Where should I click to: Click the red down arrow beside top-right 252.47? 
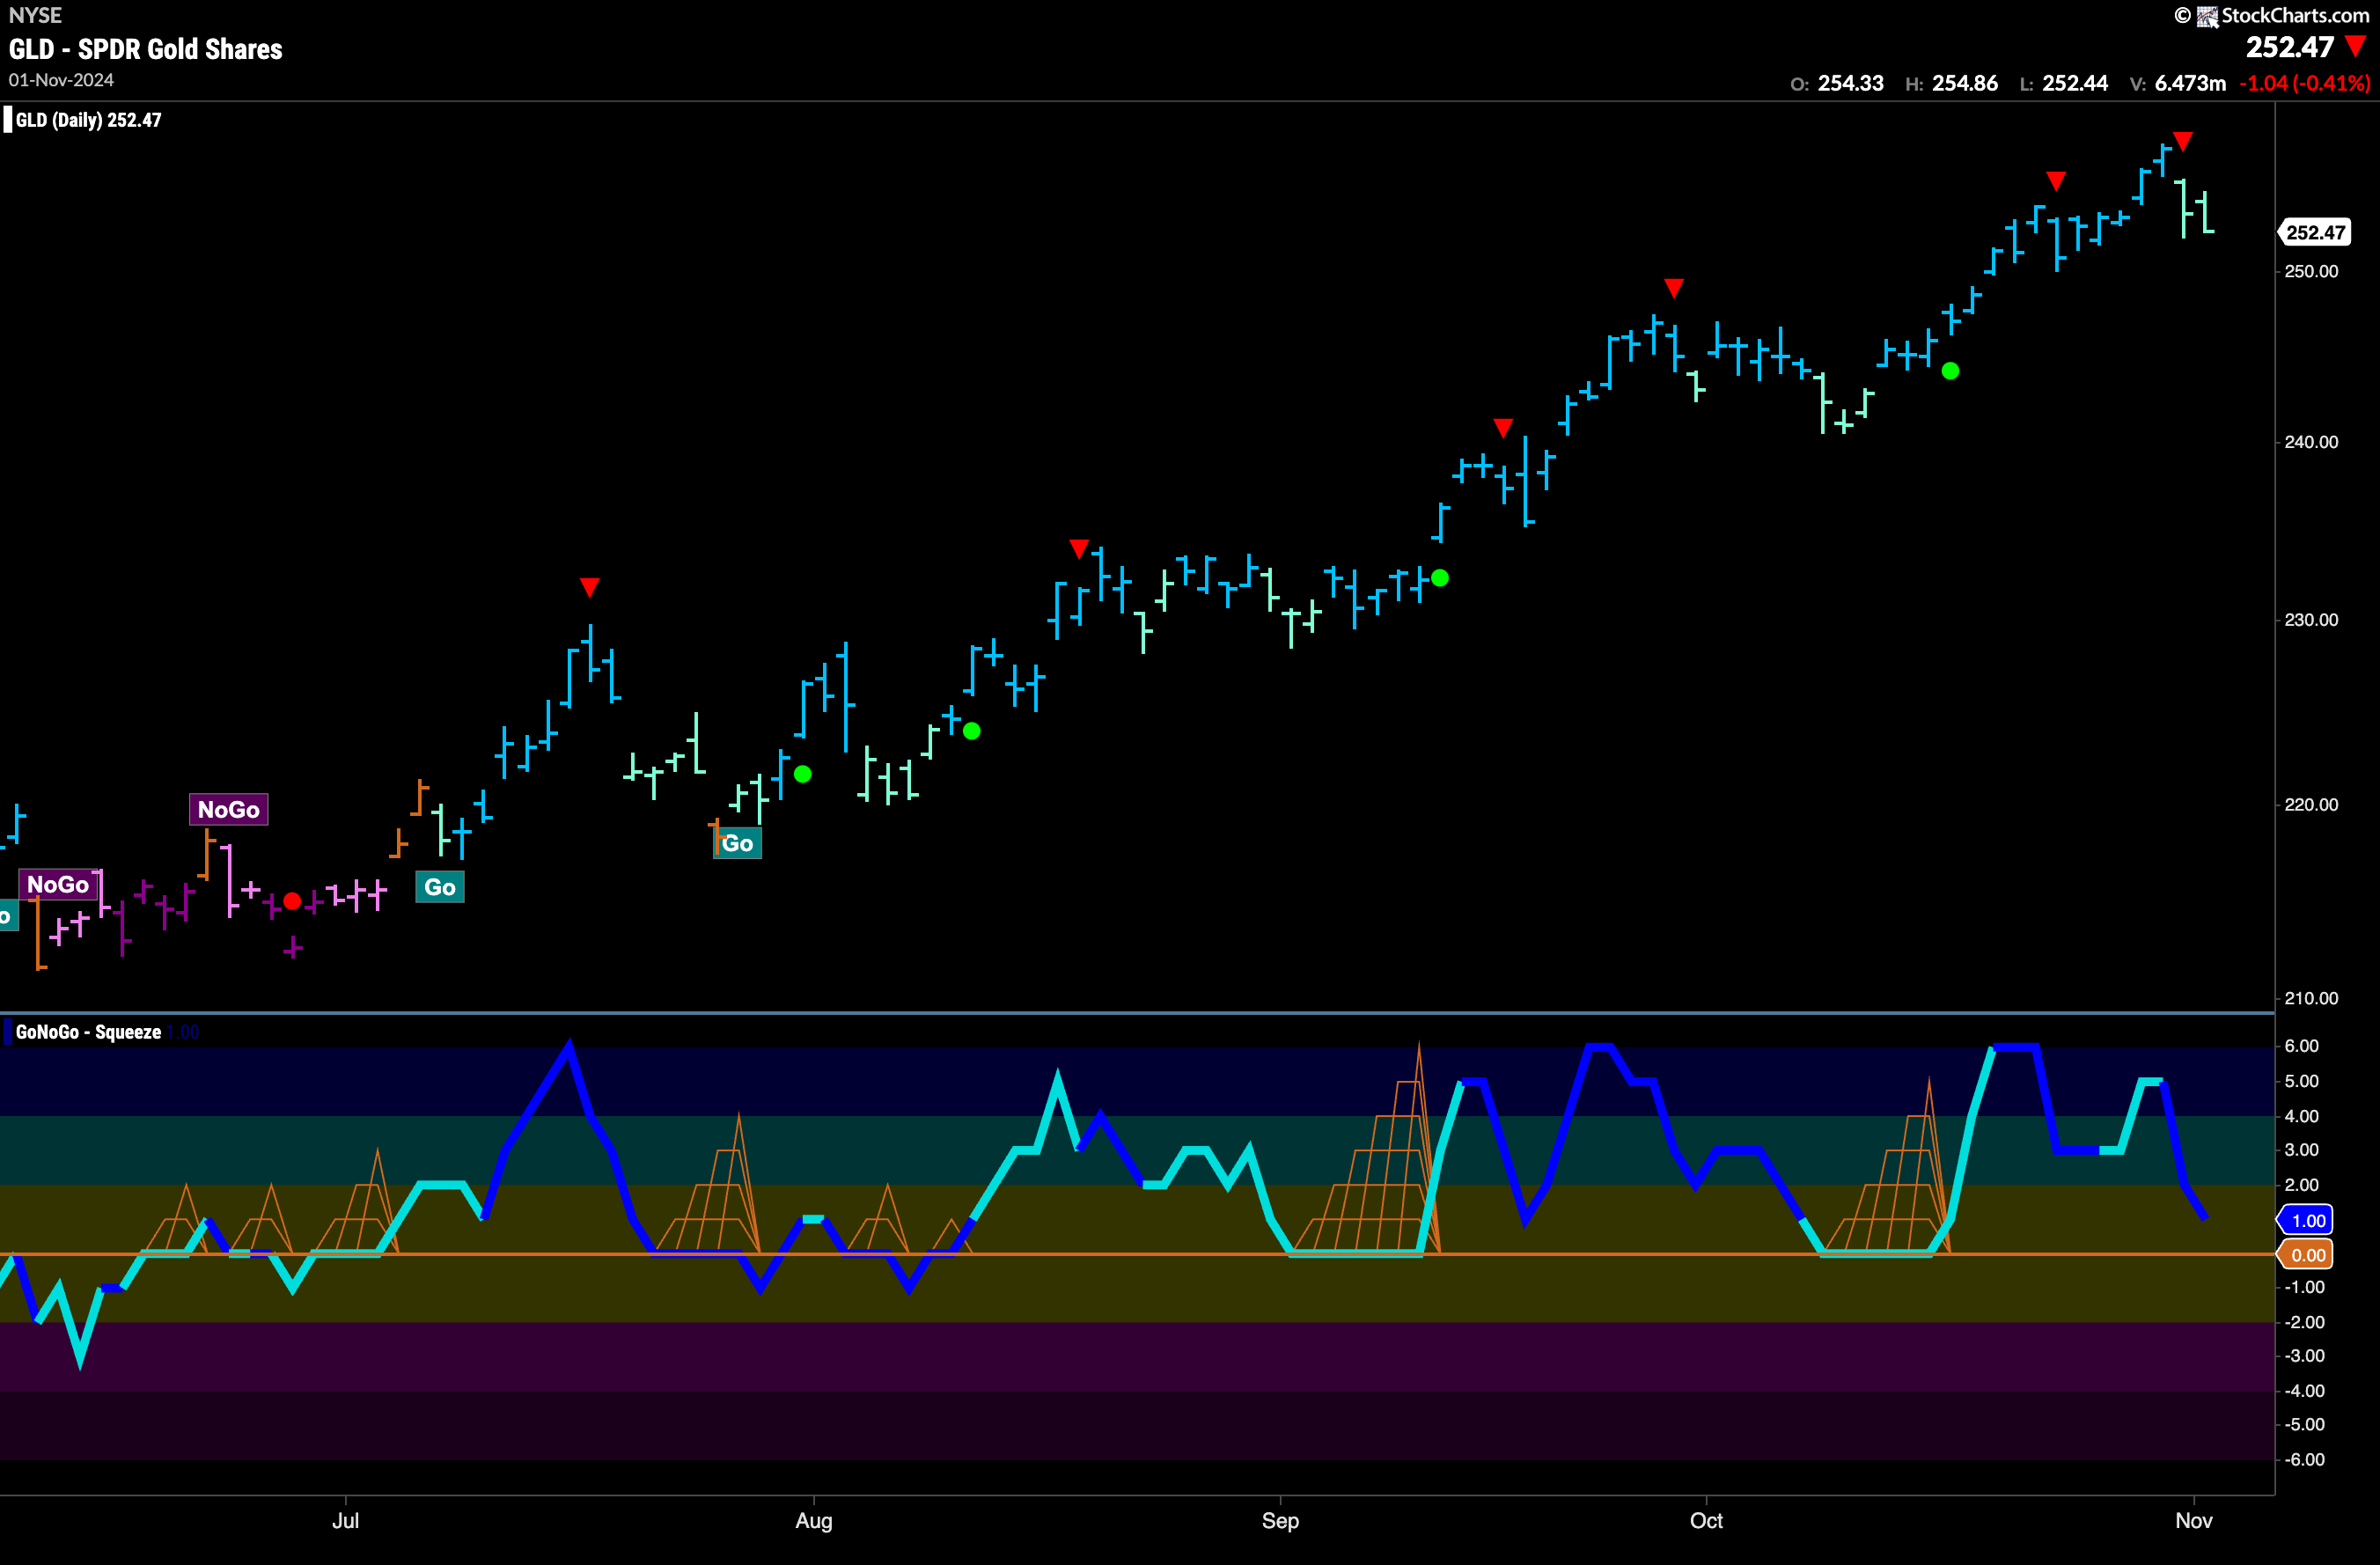(x=2356, y=46)
